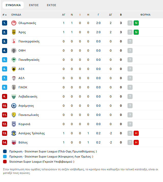Sort standings by Β points column
Image resolution: width=163 pixels, height=182 pixels.
pos(121,15)
